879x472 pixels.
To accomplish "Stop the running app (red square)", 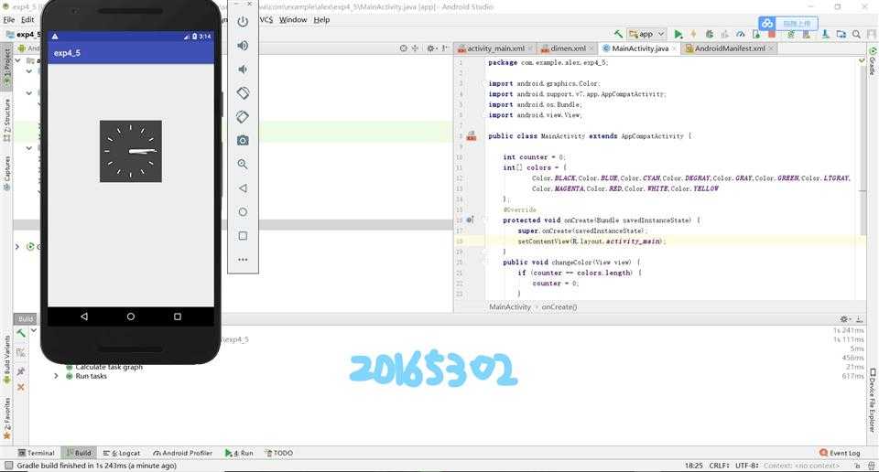I will (x=771, y=34).
